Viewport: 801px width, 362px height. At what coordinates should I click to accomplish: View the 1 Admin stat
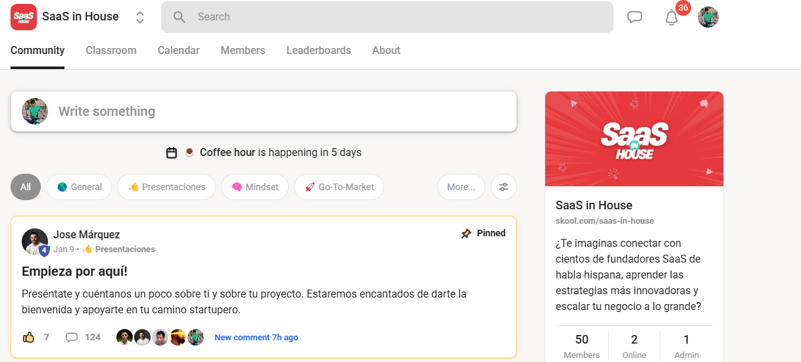tap(687, 347)
